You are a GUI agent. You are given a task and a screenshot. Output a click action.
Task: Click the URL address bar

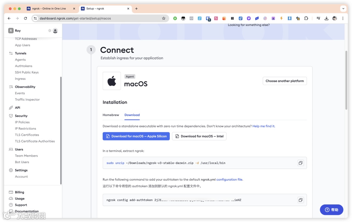98,19
